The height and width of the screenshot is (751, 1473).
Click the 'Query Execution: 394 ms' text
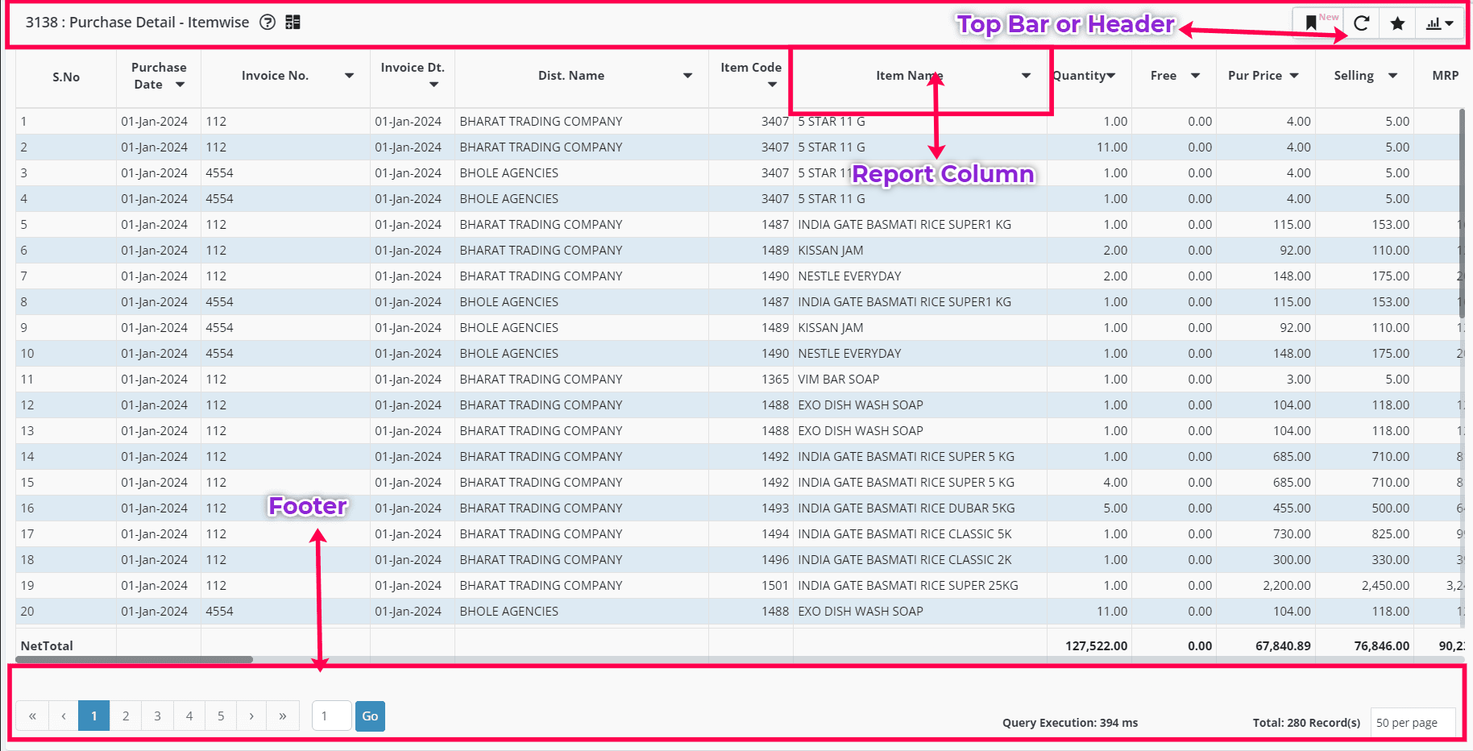[1070, 723]
